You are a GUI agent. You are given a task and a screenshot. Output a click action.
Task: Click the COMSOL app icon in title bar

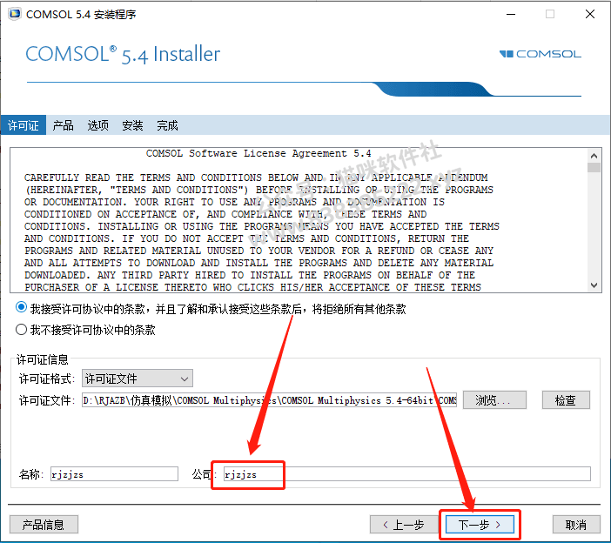(x=15, y=14)
